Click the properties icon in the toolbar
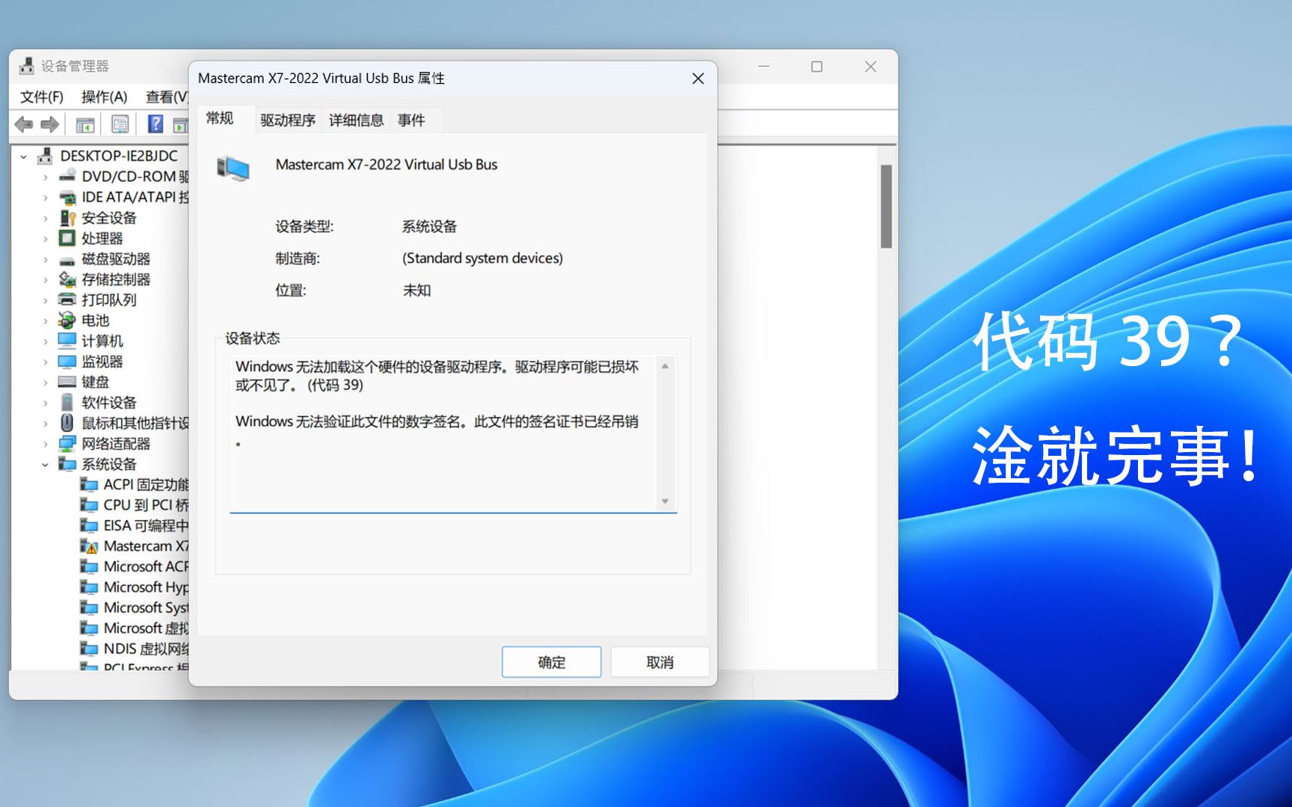Viewport: 1292px width, 807px height. 120,124
